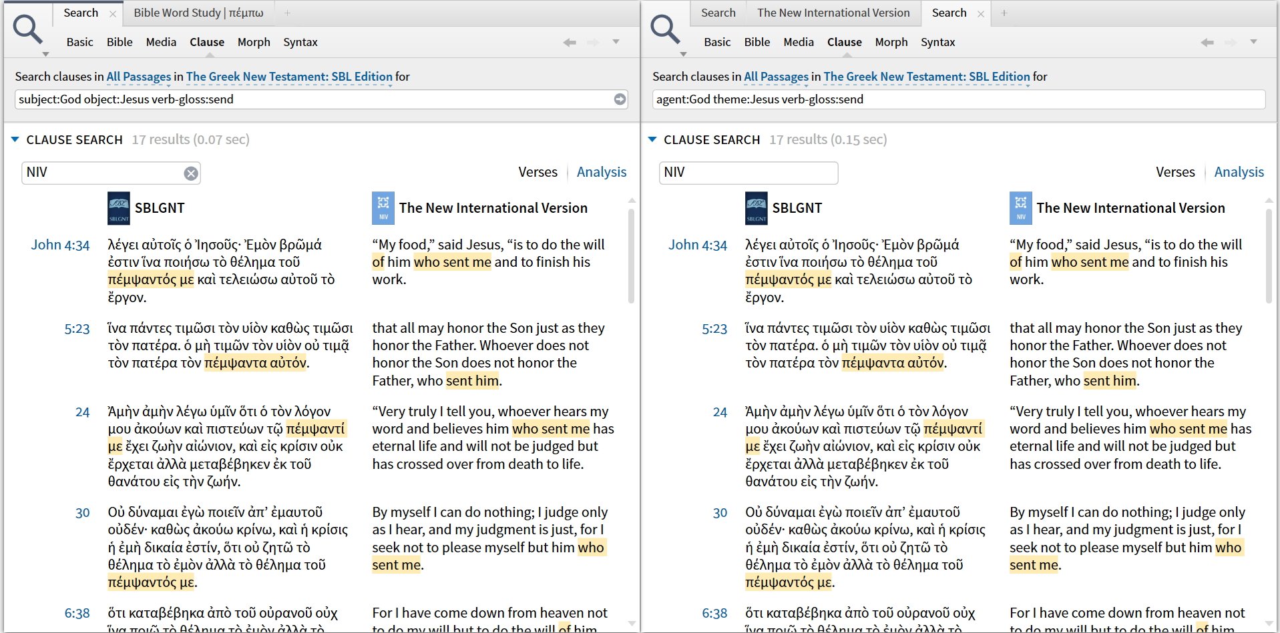Click right results vertical scrollbar thumb
Viewport: 1280px width, 633px height.
tap(1269, 256)
